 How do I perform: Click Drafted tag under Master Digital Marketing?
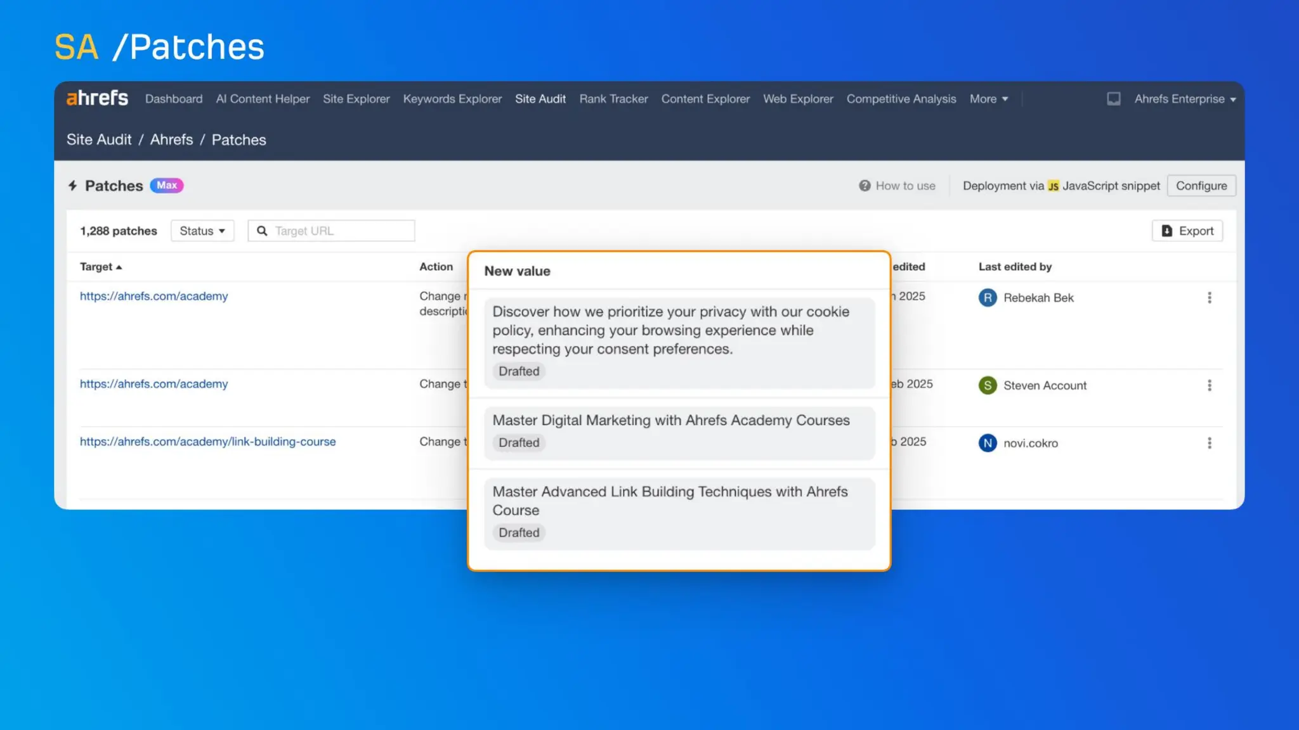pos(519,443)
